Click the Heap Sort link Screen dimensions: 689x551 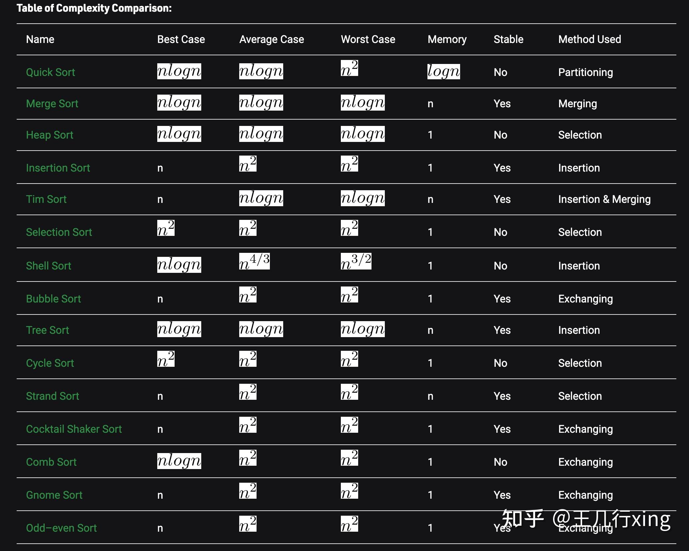pyautogui.click(x=49, y=135)
